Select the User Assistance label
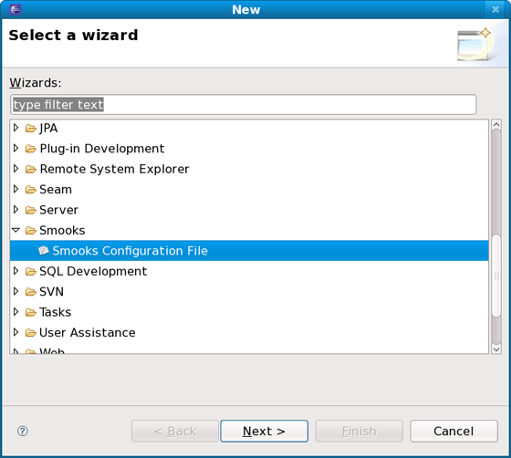Viewport: 511px width, 458px height. tap(87, 333)
